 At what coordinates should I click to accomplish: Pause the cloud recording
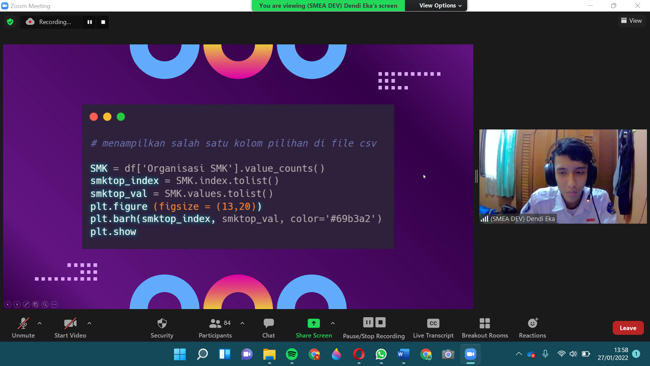pyautogui.click(x=368, y=322)
